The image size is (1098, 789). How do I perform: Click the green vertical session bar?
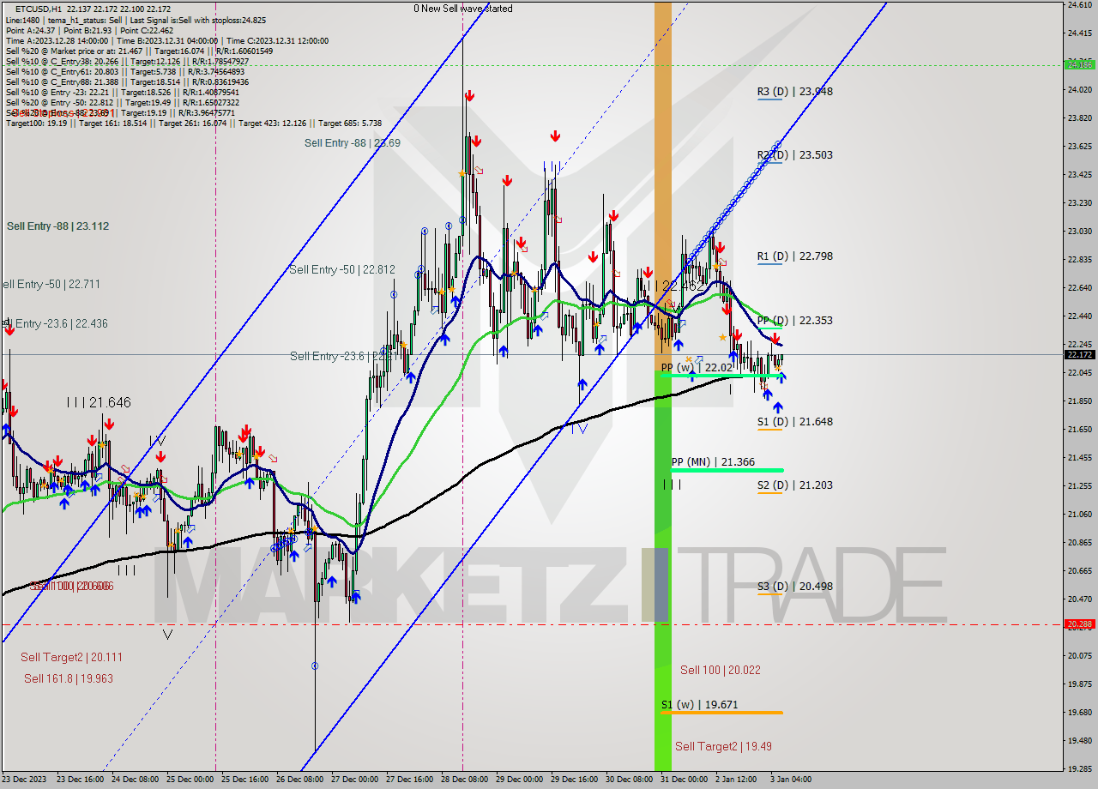[x=663, y=570]
